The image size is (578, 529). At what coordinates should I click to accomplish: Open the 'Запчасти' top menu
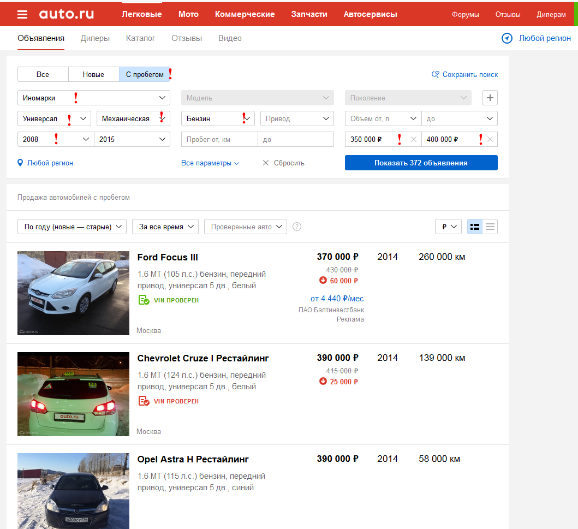tap(309, 14)
